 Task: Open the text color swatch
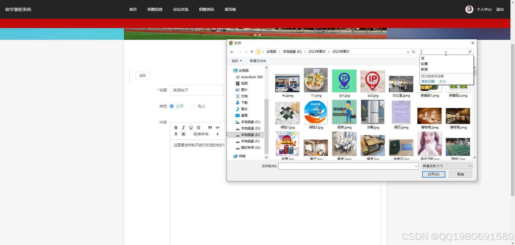tap(176, 134)
